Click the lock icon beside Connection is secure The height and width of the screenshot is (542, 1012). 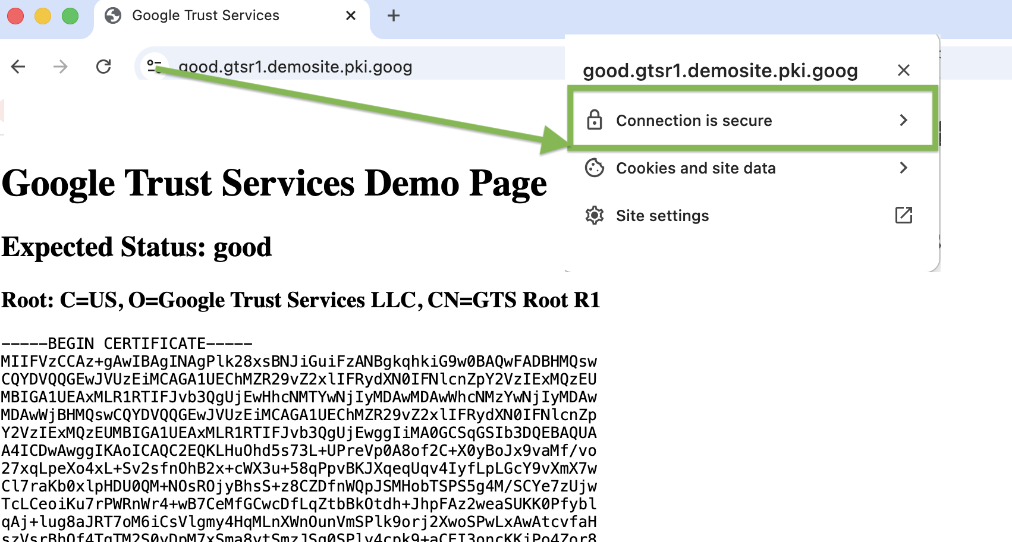tap(595, 120)
